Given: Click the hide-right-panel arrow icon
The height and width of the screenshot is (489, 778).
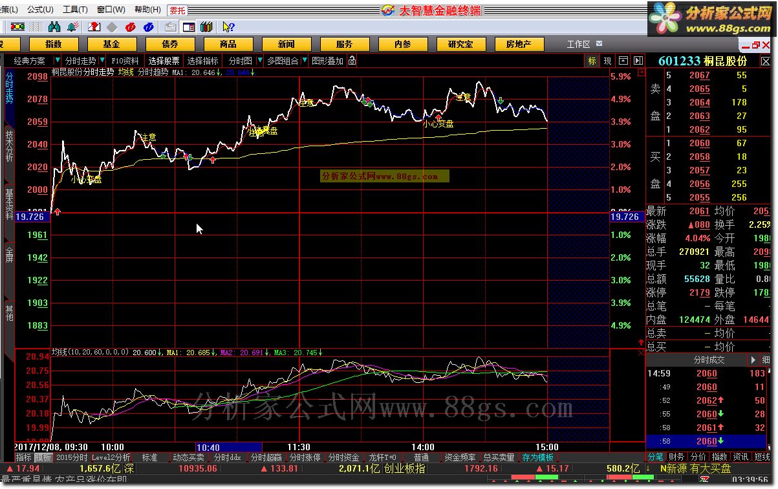Looking at the screenshot, I should tap(638, 61).
